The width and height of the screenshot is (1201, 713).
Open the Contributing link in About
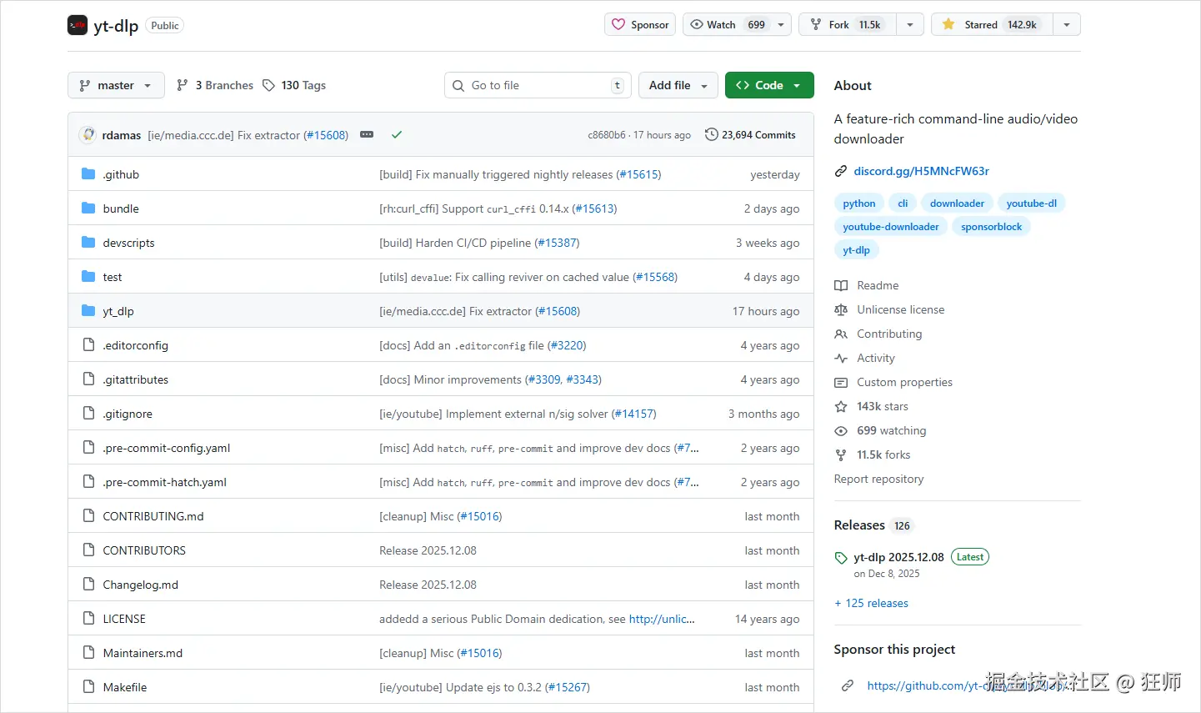[x=878, y=334]
